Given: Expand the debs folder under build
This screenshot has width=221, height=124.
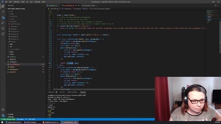Looking at the screenshot, I should tap(12, 14).
